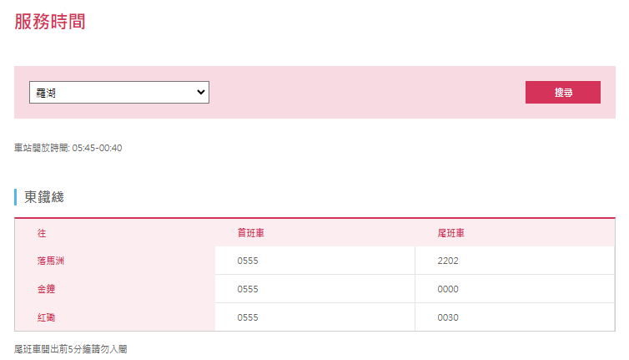Screen dimensions: 629x360
Task: Click the dropdown chevron arrow
Action: coord(201,92)
